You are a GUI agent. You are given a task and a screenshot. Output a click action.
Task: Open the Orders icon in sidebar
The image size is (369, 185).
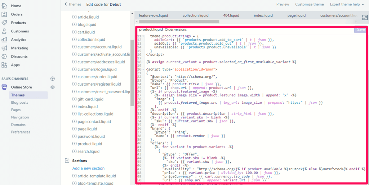coord(4,14)
